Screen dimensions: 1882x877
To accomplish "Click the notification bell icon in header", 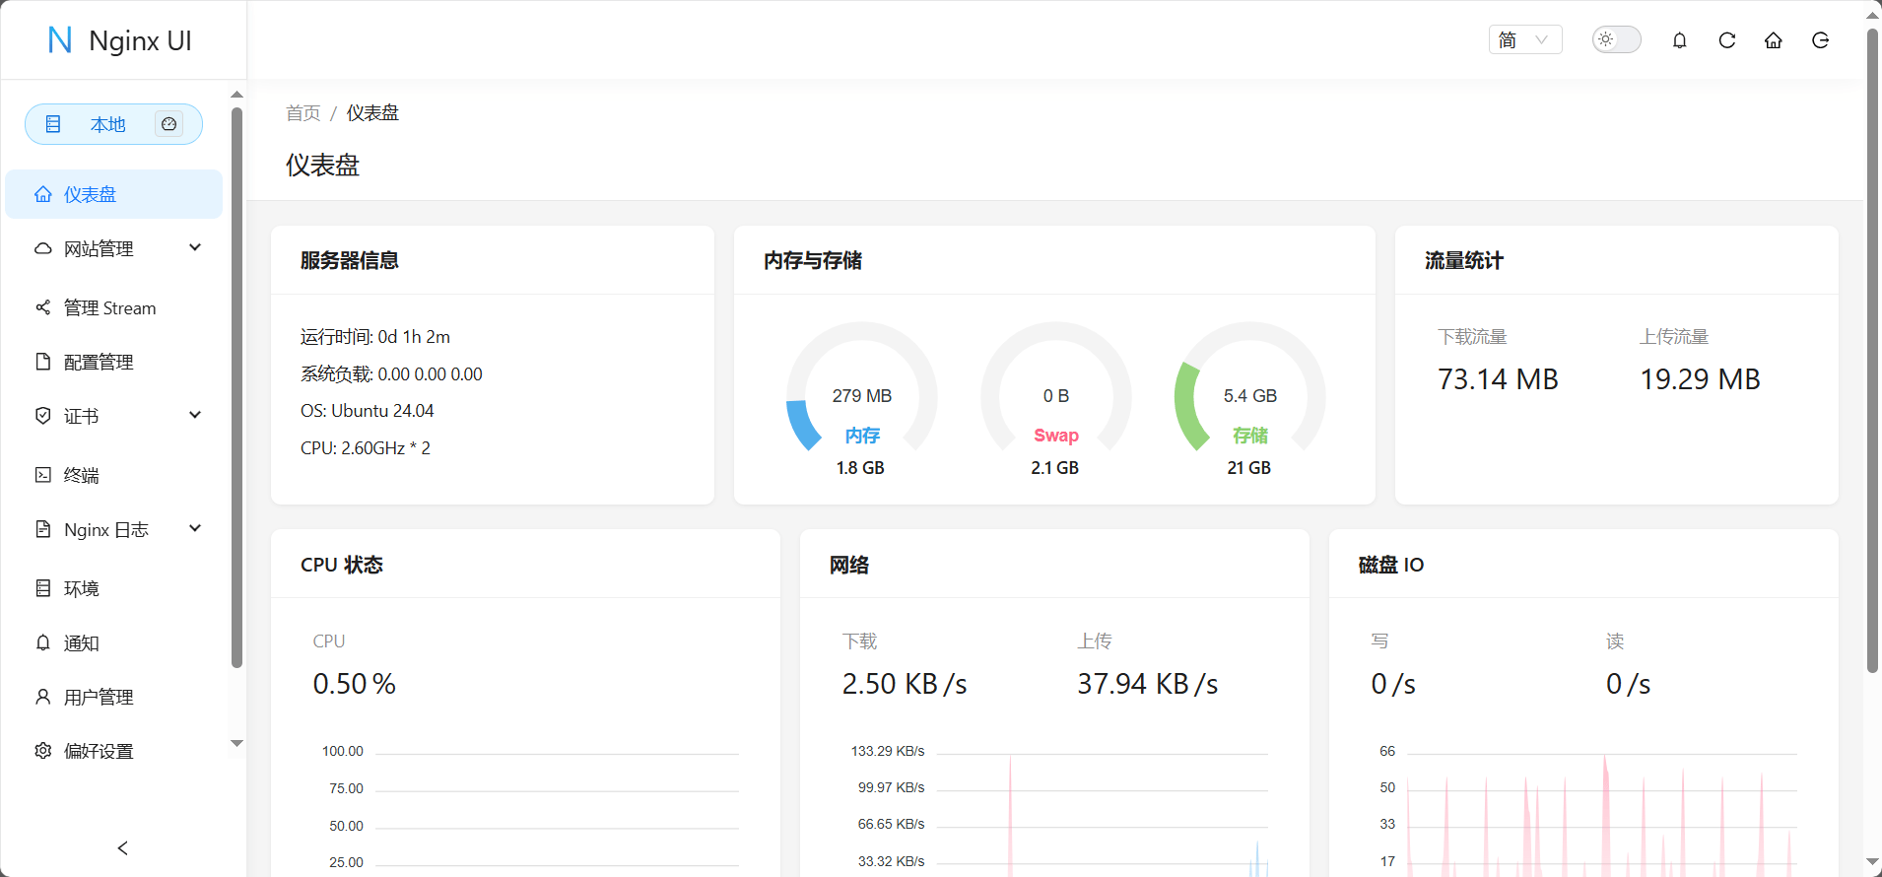I will point(1680,40).
